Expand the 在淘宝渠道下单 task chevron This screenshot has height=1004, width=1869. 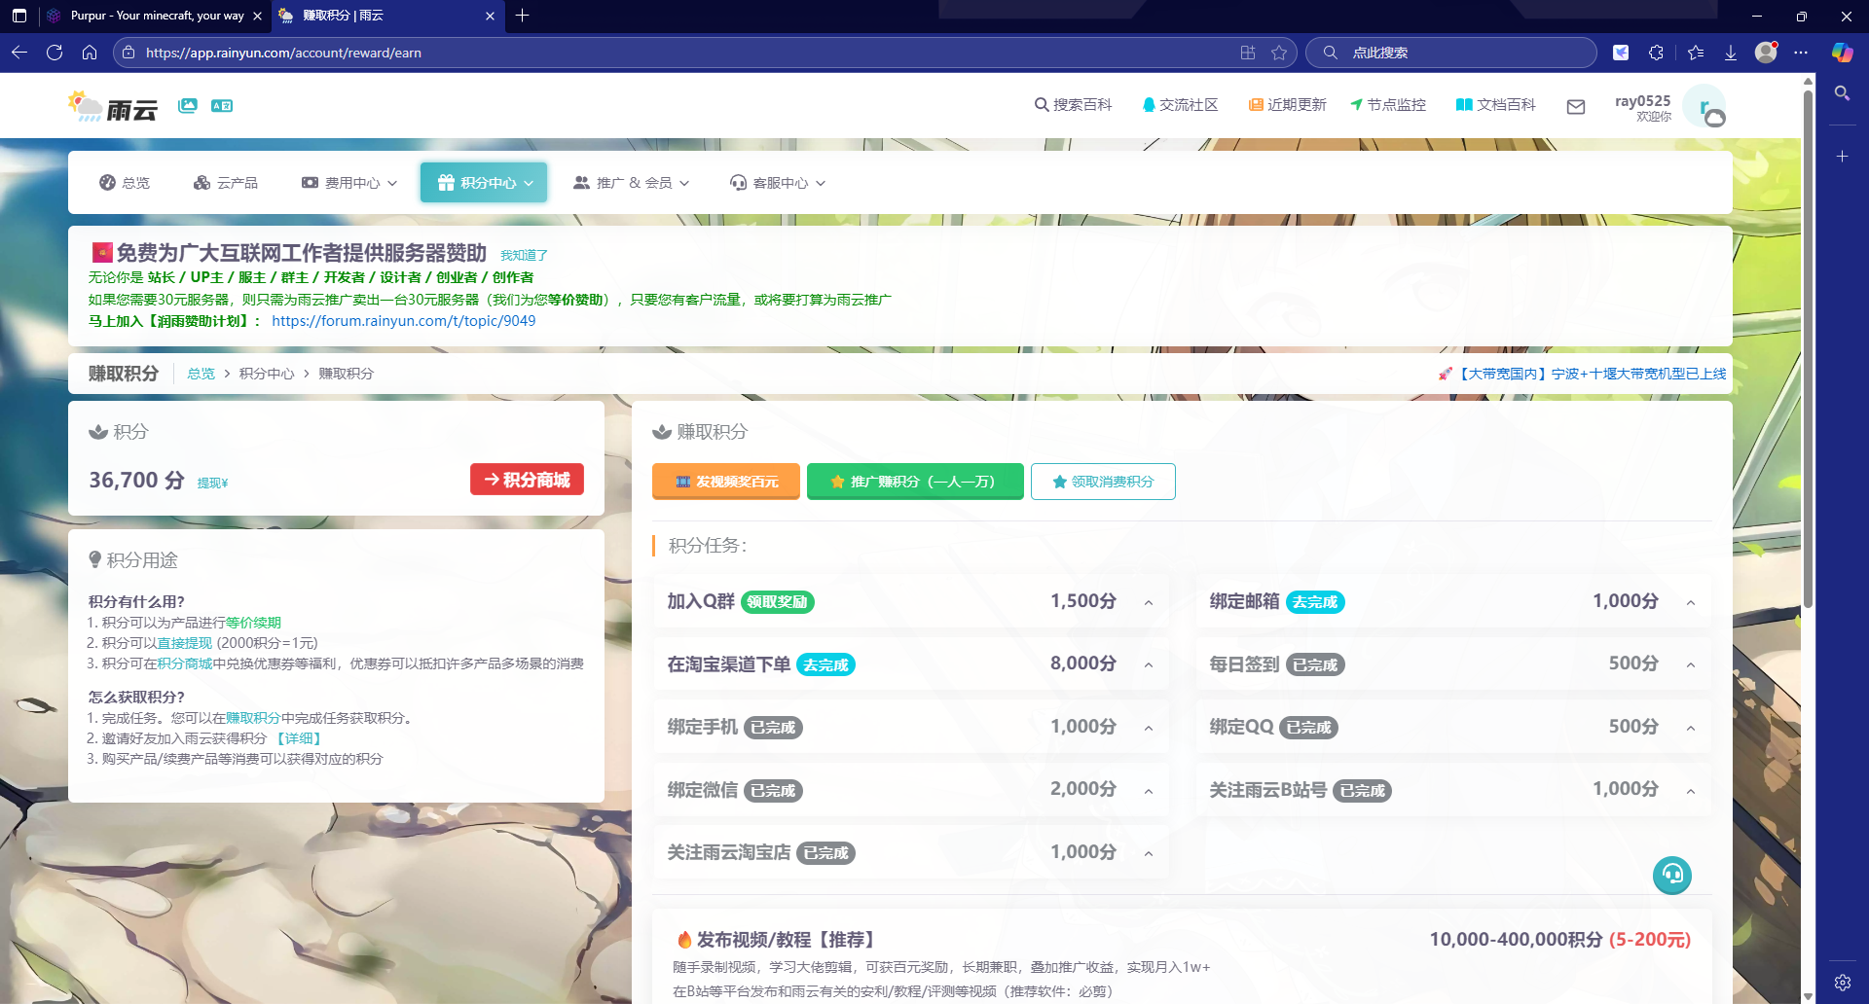[1149, 665]
